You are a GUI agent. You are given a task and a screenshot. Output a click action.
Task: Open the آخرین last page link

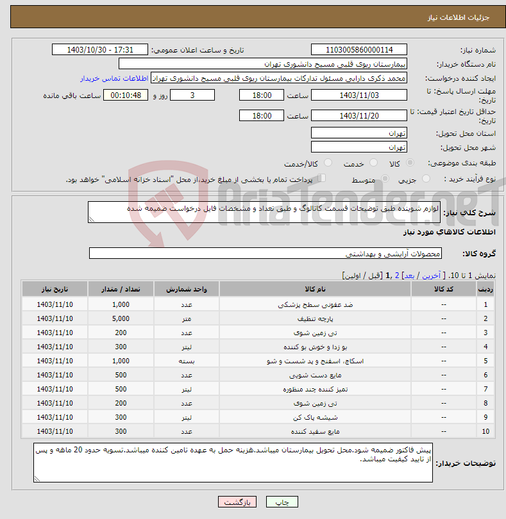(431, 276)
